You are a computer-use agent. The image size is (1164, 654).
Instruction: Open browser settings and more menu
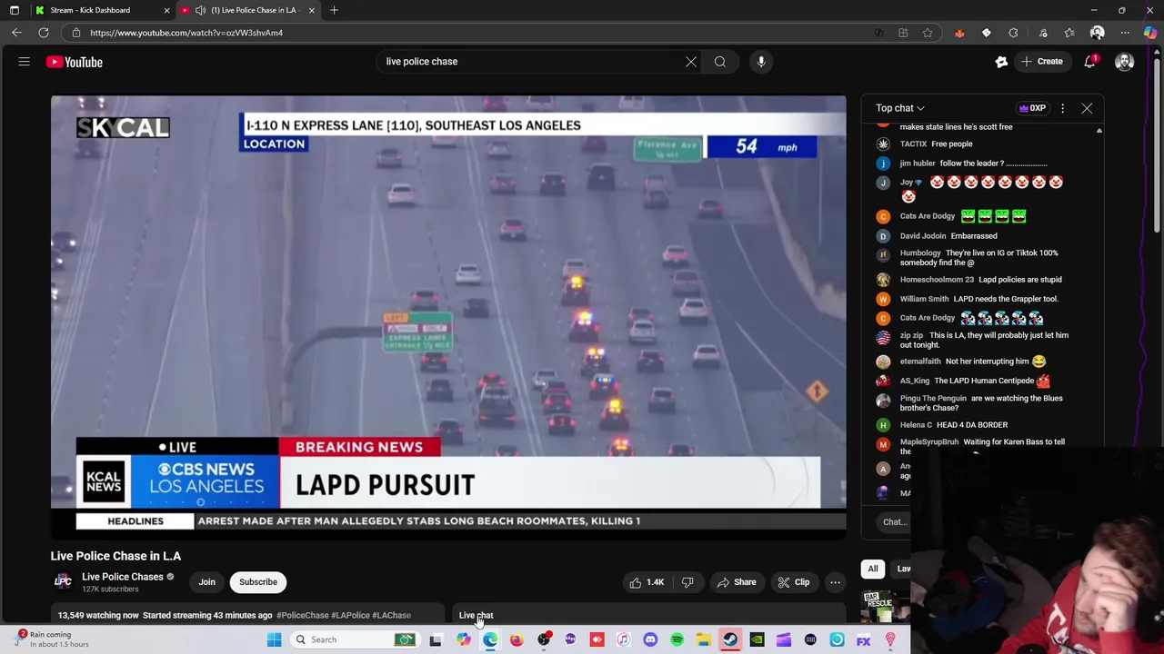point(1125,33)
